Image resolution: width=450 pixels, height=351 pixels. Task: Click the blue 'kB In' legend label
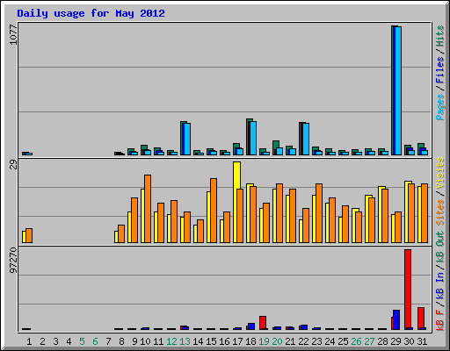(439, 284)
